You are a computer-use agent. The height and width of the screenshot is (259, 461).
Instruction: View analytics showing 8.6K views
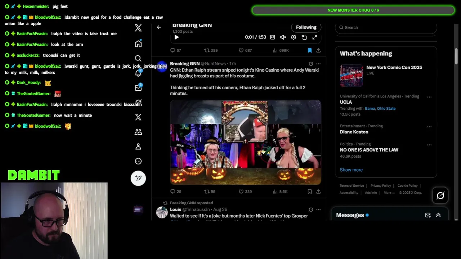280,192
